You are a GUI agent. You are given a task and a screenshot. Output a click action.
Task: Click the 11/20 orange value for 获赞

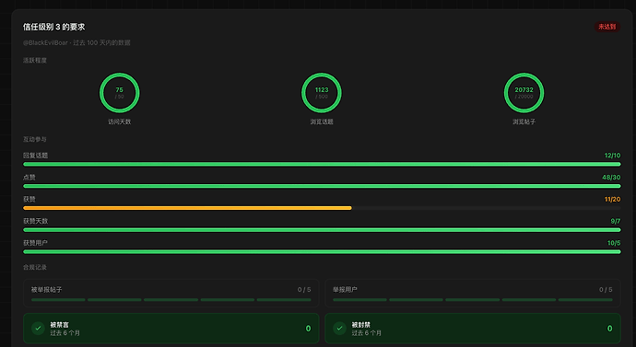(612, 199)
